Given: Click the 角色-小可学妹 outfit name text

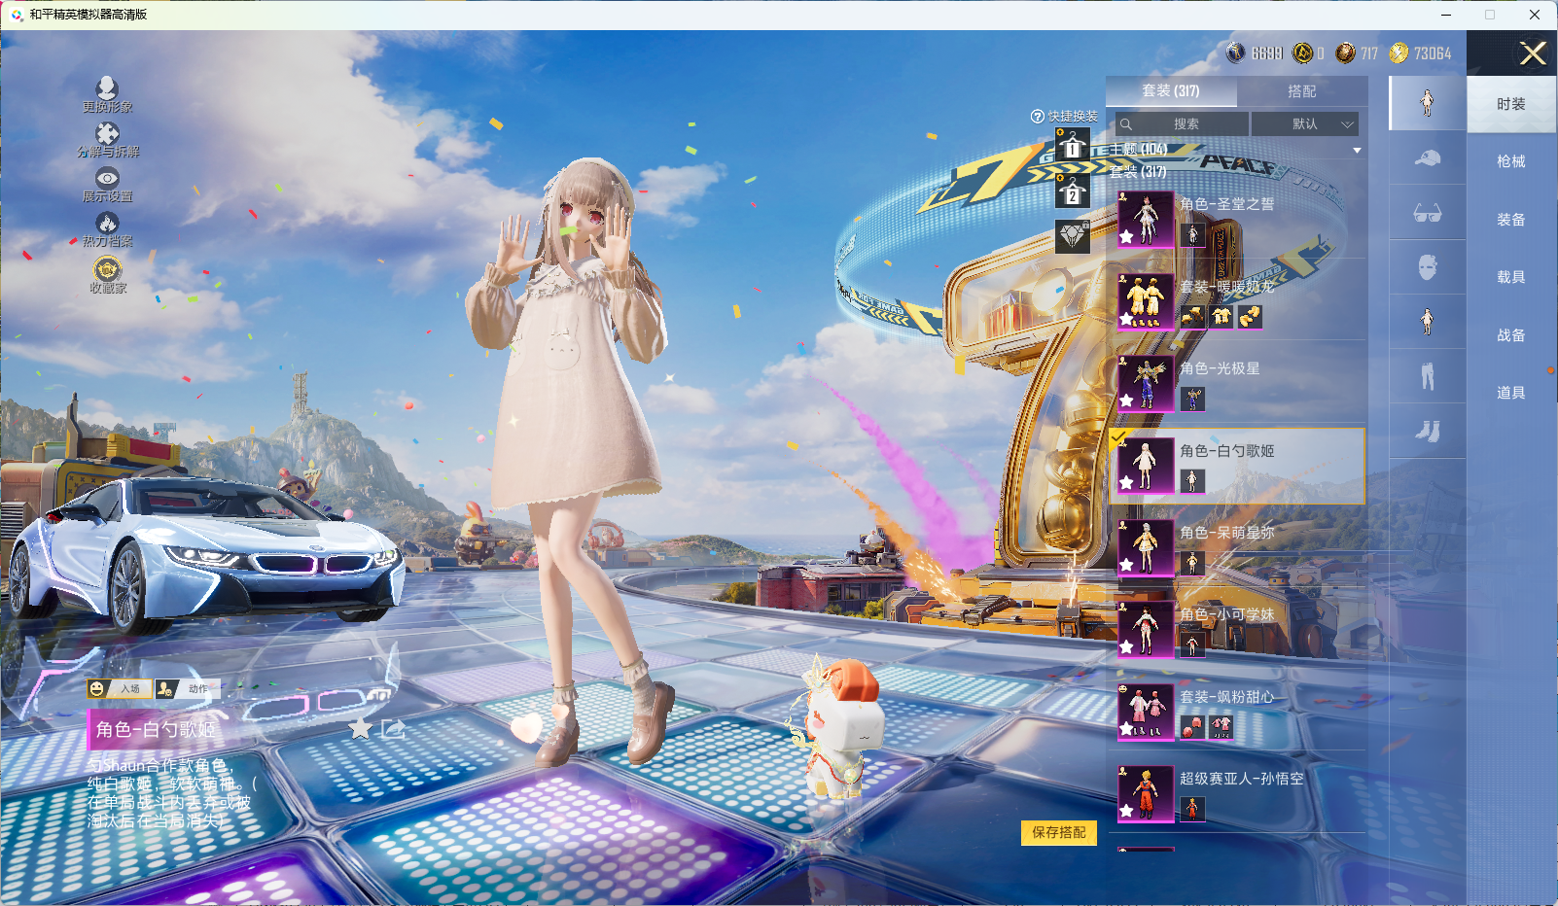Looking at the screenshot, I should pyautogui.click(x=1226, y=614).
